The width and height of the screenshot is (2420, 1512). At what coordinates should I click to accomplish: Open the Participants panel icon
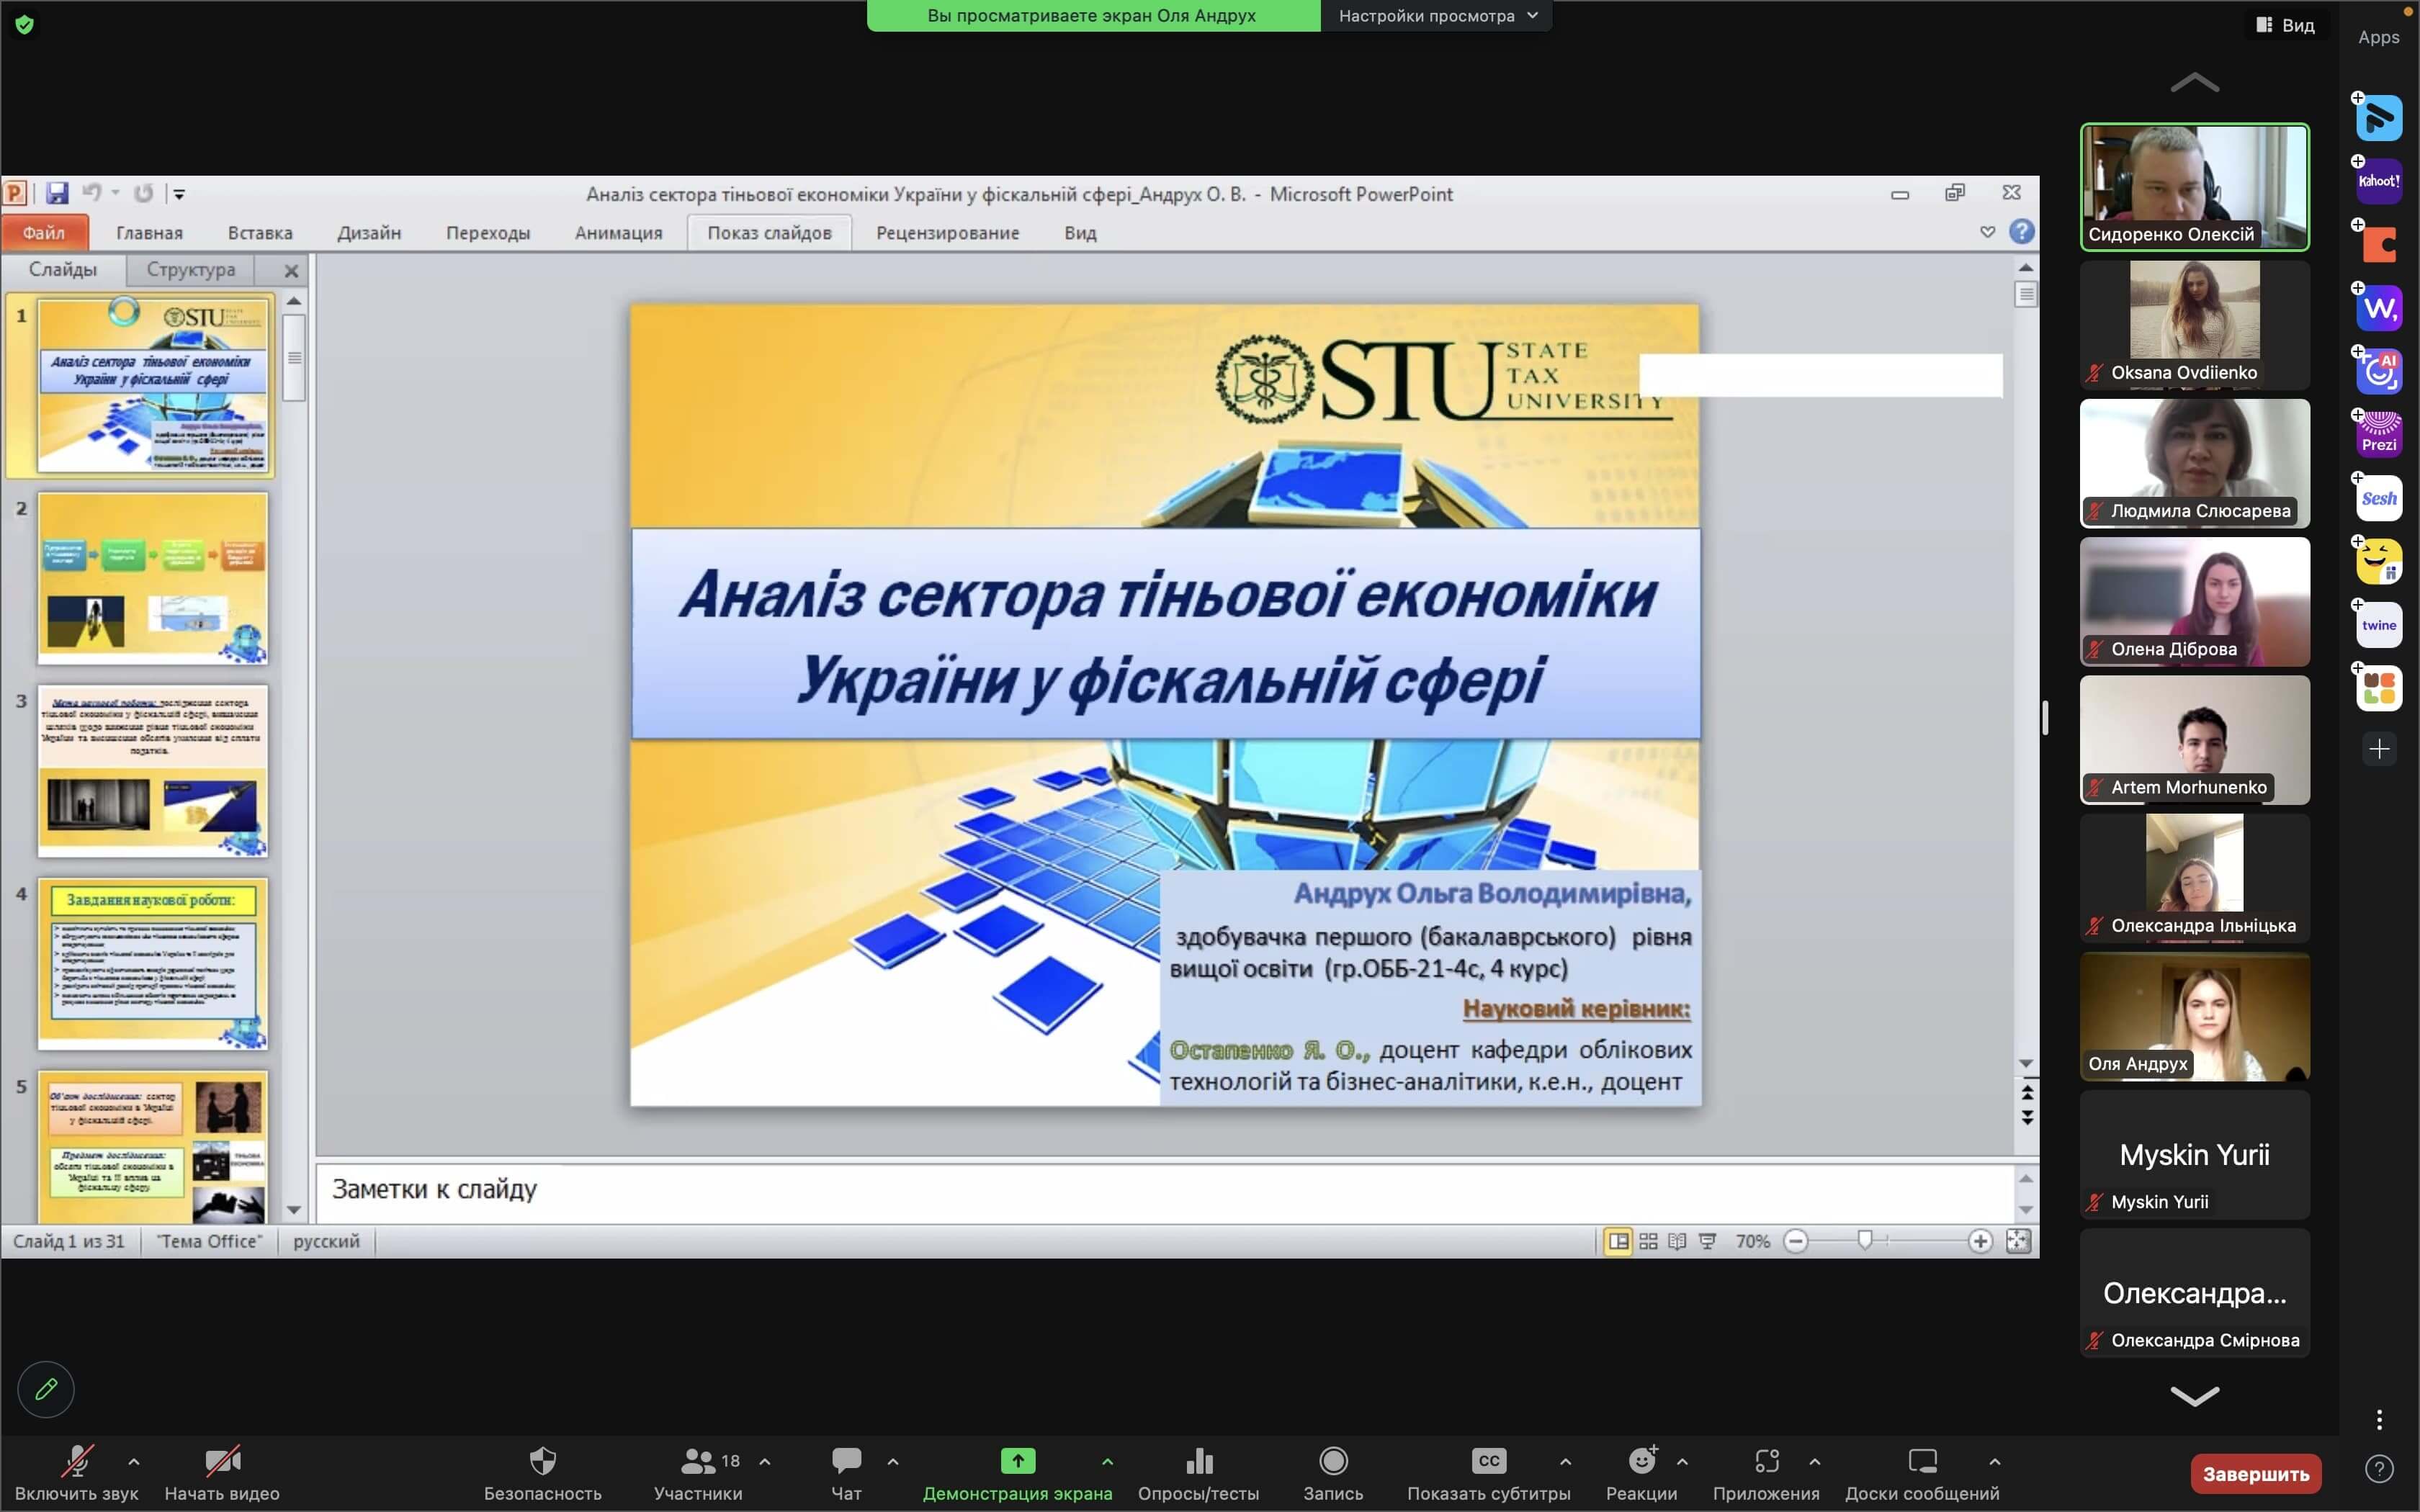[x=698, y=1461]
